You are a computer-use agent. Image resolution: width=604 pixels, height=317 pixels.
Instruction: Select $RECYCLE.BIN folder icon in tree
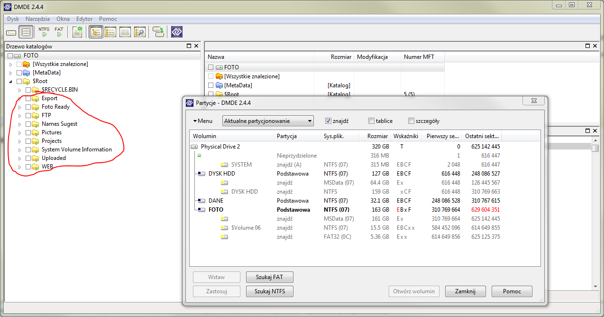click(36, 90)
